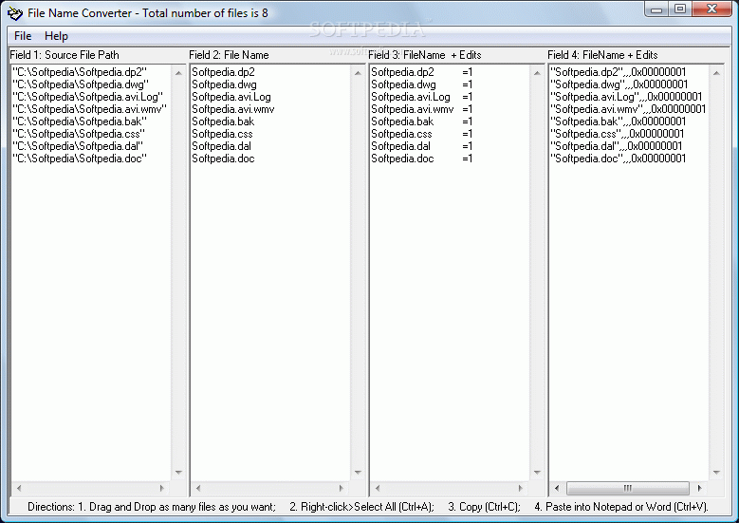This screenshot has width=739, height=523.
Task: Click Softpedia.avi.wmv =1 row in Field 3
Action: click(422, 109)
